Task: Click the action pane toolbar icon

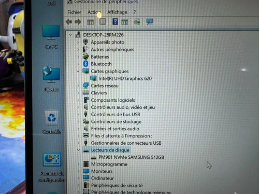Action: tap(124, 22)
